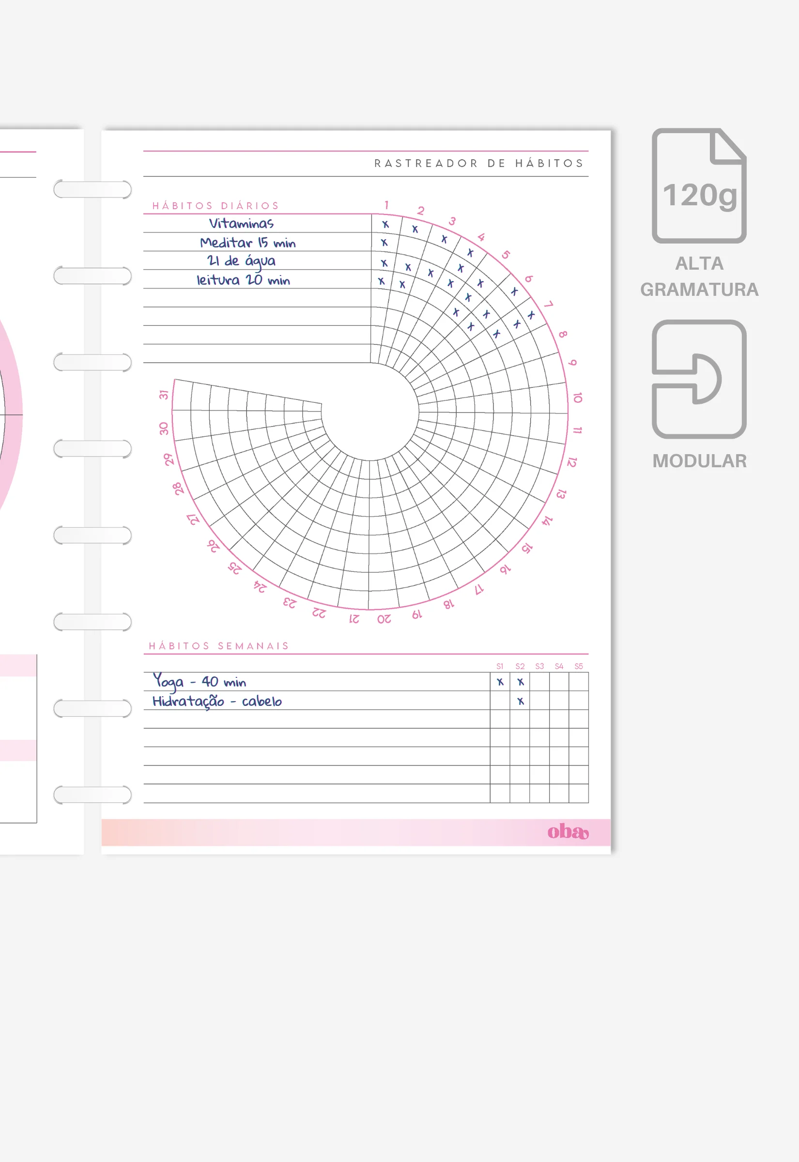Click day 10 label on circular tracker
This screenshot has width=799, height=1162.
pos(577,398)
